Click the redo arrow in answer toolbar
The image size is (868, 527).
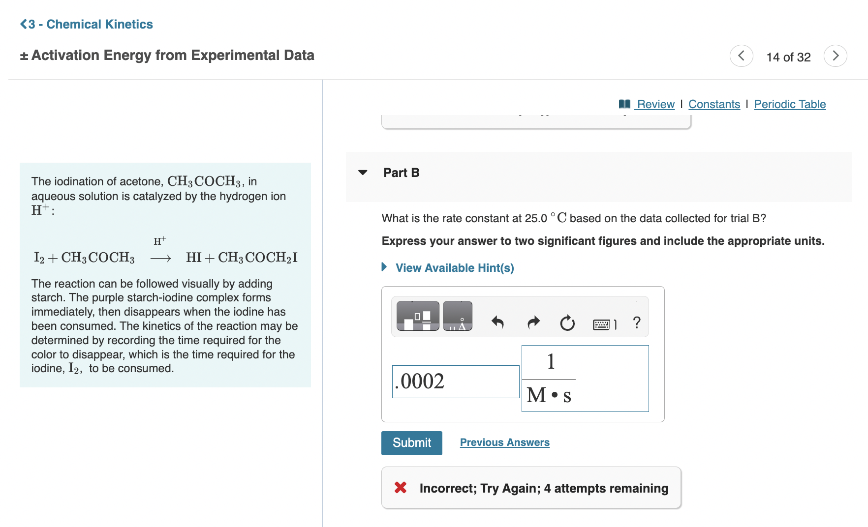(533, 322)
